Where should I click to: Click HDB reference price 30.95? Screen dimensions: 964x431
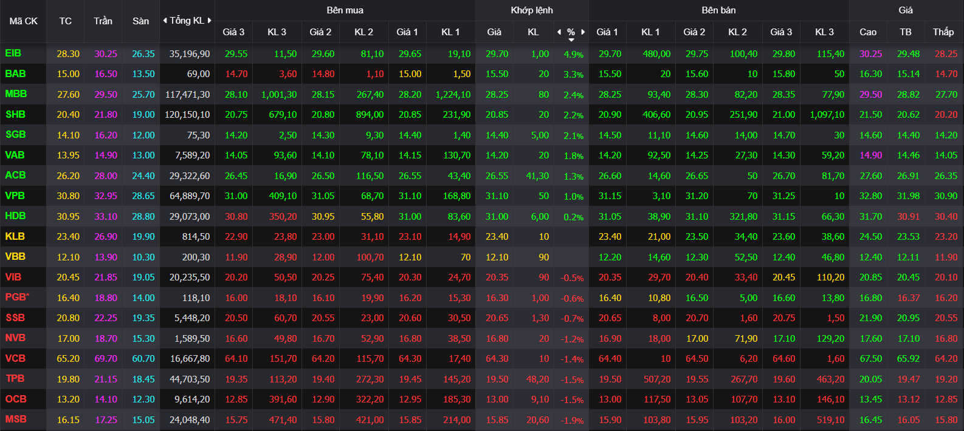click(68, 217)
